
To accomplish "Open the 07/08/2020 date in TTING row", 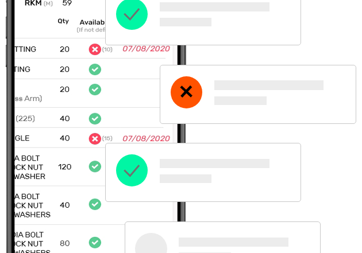I will tap(146, 49).
